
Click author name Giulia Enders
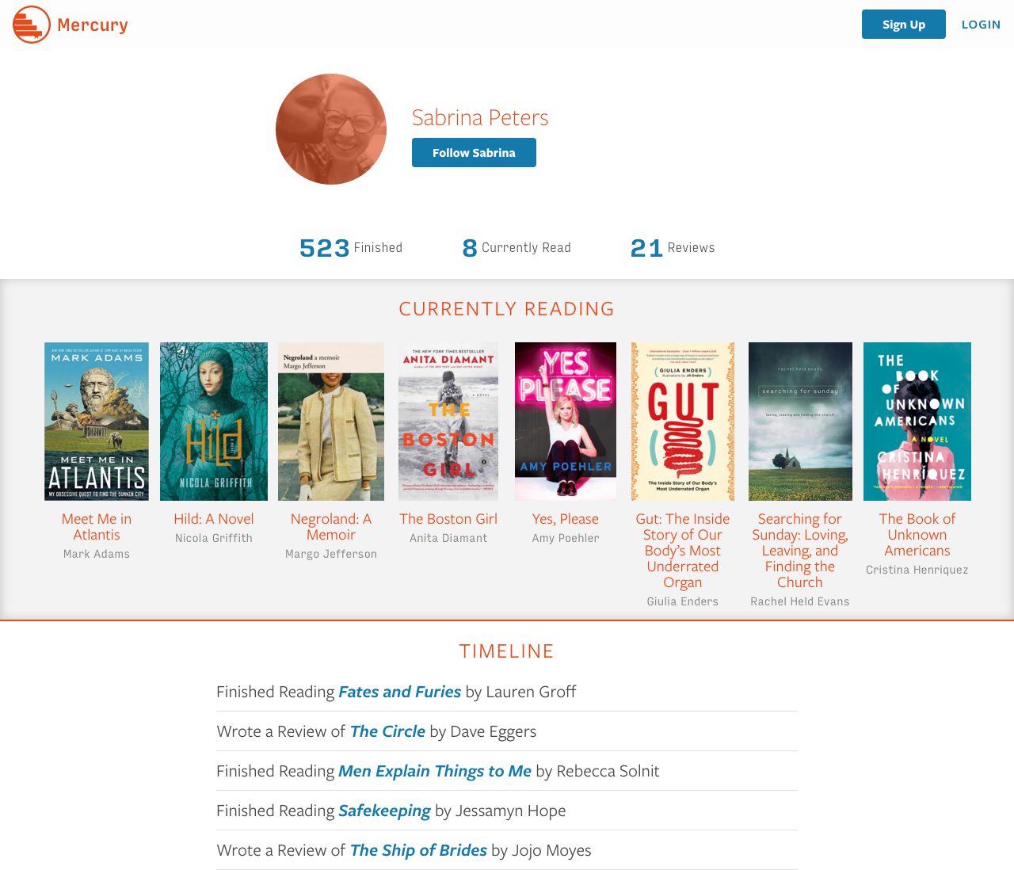[x=683, y=601]
